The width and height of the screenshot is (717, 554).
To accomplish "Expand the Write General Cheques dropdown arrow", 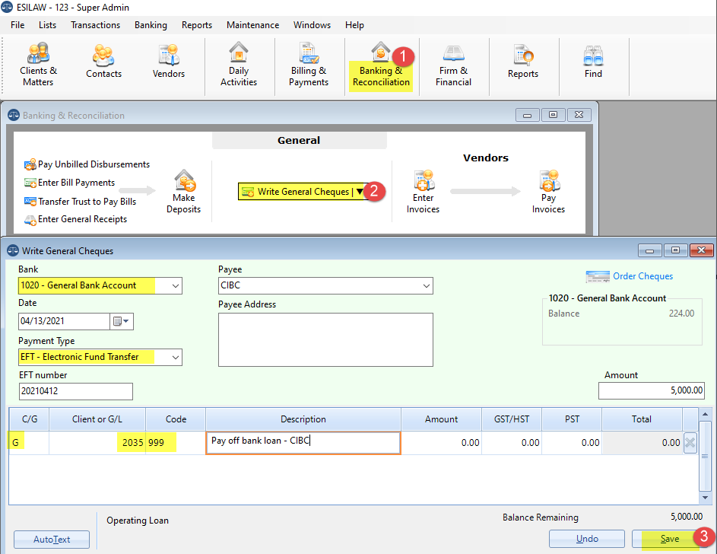I will (360, 192).
